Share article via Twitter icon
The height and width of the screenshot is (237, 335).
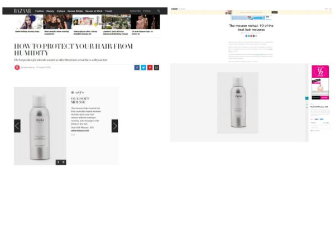click(x=143, y=68)
